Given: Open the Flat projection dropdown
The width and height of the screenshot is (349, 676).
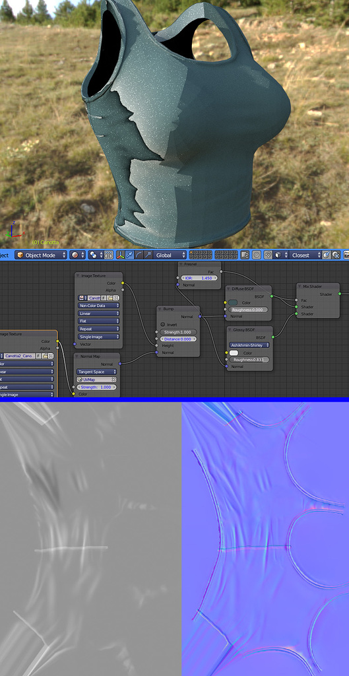Looking at the screenshot, I should [x=99, y=321].
